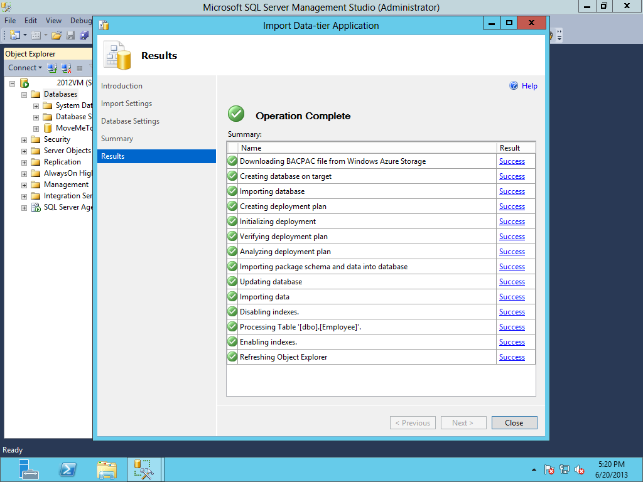Image resolution: width=643 pixels, height=482 pixels.
Task: Open the File menu
Action: tap(10, 21)
